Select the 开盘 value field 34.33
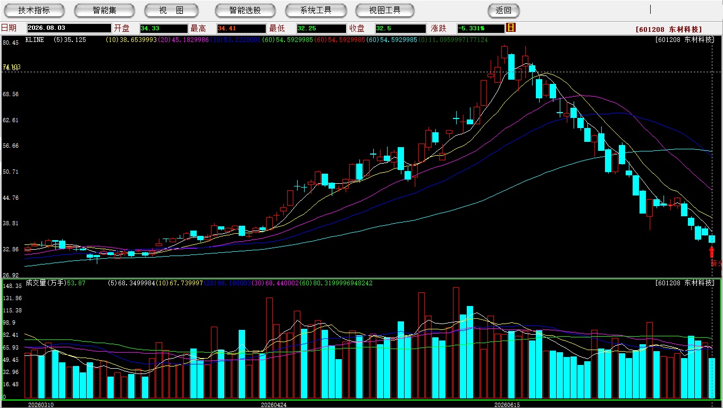The height and width of the screenshot is (408, 723). click(x=163, y=28)
